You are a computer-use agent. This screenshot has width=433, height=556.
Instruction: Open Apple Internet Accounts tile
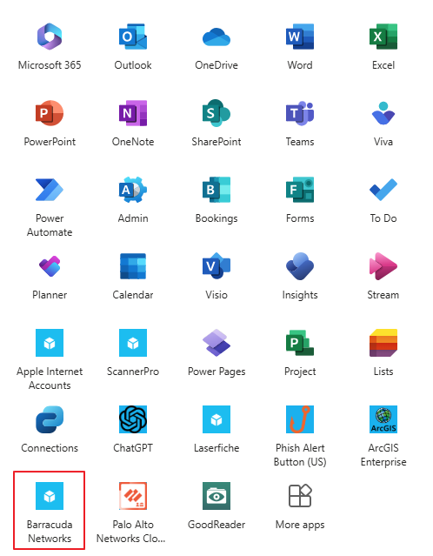tap(50, 343)
